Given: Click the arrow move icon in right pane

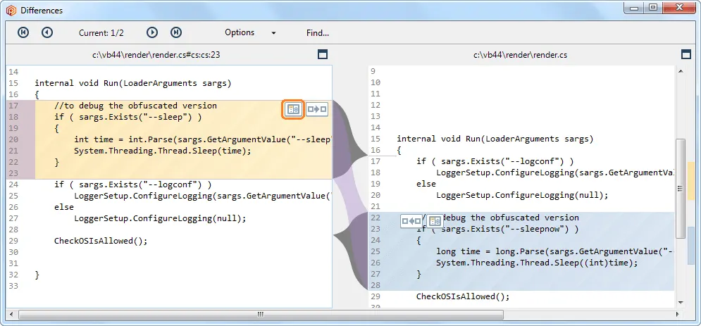Looking at the screenshot, I should [411, 221].
